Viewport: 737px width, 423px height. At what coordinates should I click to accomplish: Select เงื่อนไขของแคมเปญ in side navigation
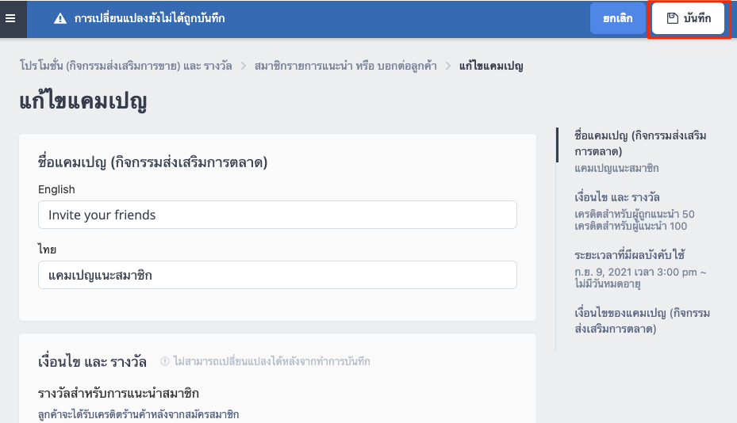tap(642, 321)
